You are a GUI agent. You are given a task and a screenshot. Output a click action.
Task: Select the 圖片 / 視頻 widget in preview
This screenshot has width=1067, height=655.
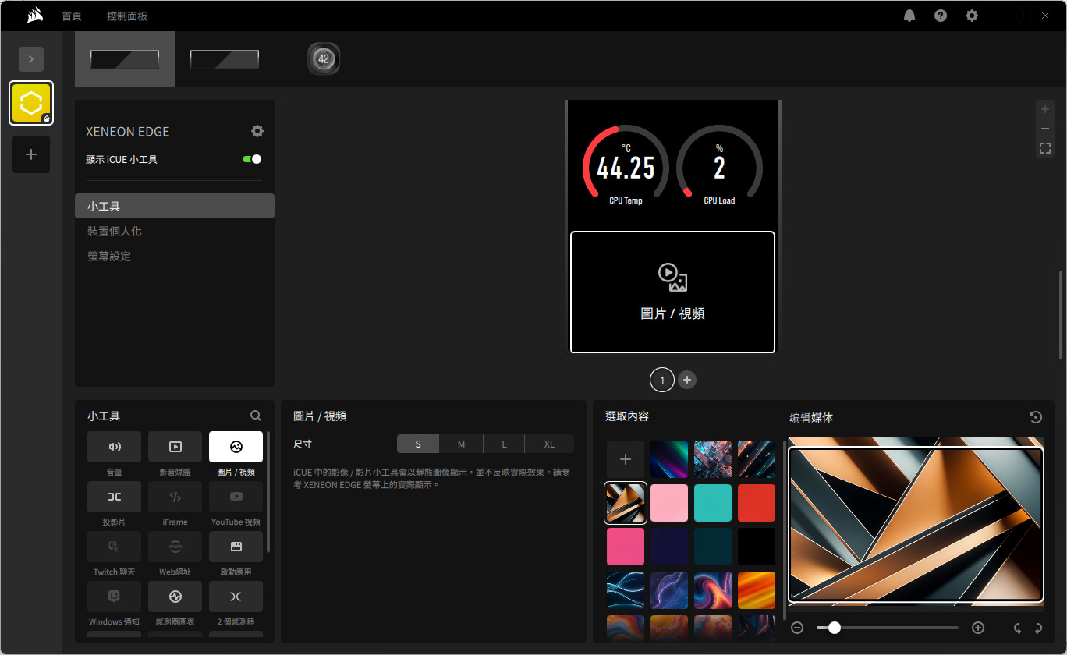(x=672, y=292)
